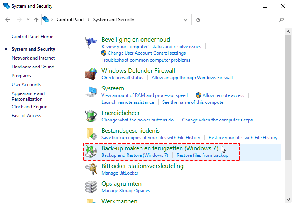
Task: Click the Energiebeheer battery icon
Action: (91, 116)
